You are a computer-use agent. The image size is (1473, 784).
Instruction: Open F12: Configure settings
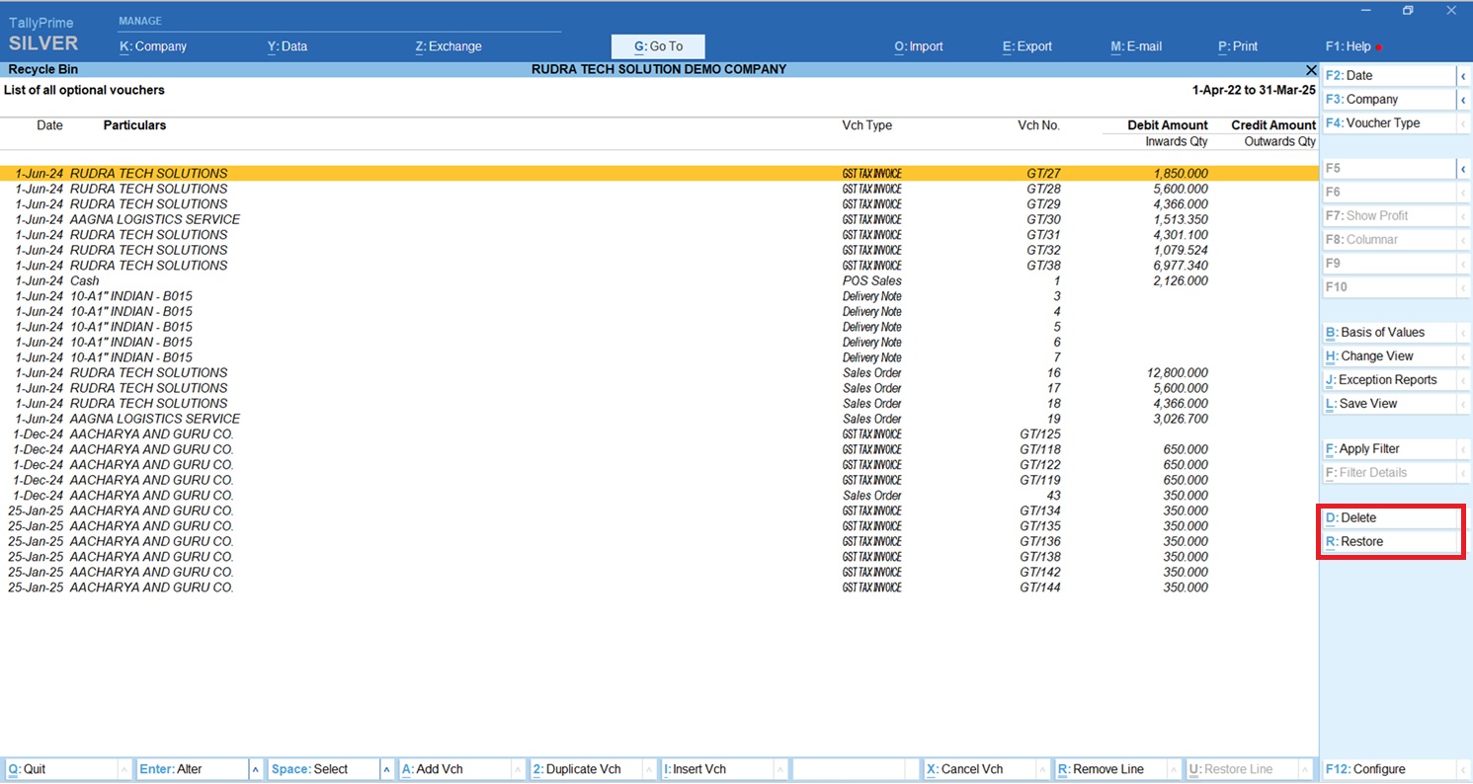[1386, 769]
